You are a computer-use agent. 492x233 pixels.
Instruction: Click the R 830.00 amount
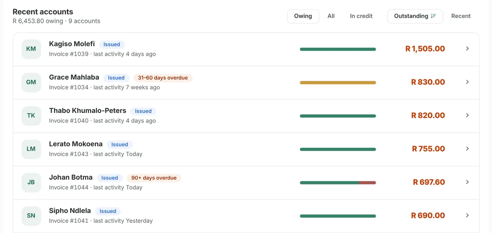pos(428,82)
